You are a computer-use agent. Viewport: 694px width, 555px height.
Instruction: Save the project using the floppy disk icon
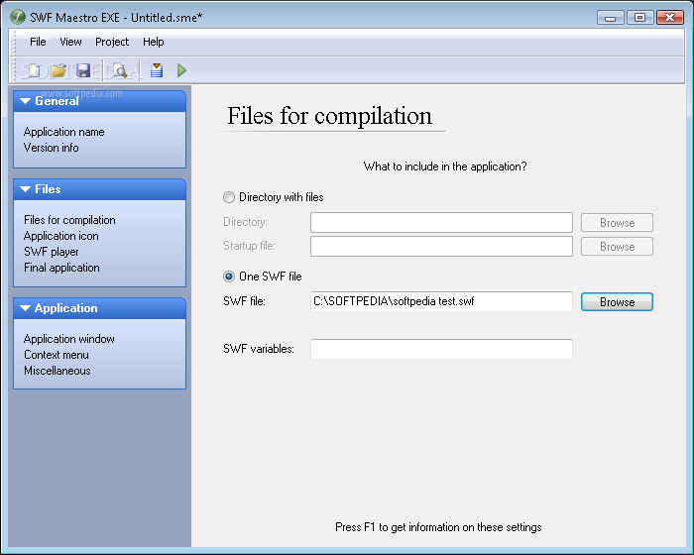point(82,70)
